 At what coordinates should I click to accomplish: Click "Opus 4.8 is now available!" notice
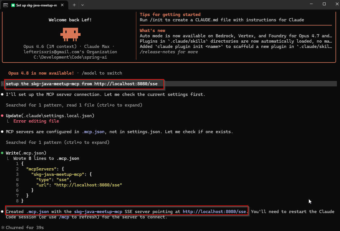(x=41, y=73)
